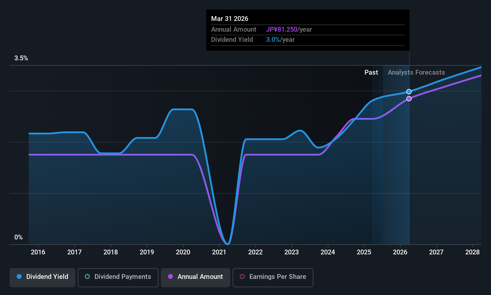
Task: Click the Past region label
Action: (371, 73)
